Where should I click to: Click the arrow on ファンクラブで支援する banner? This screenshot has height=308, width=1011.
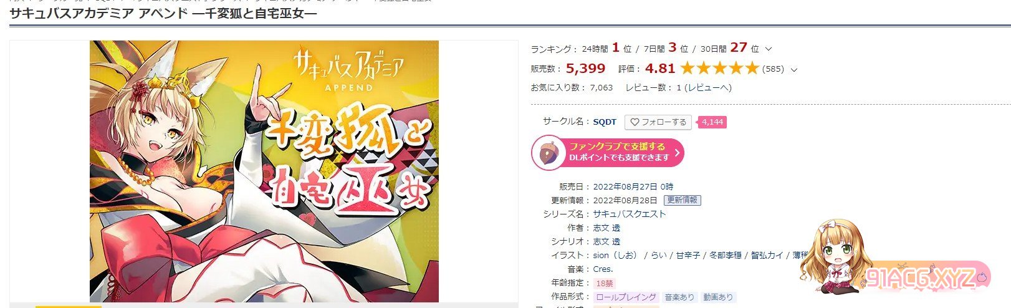677,152
